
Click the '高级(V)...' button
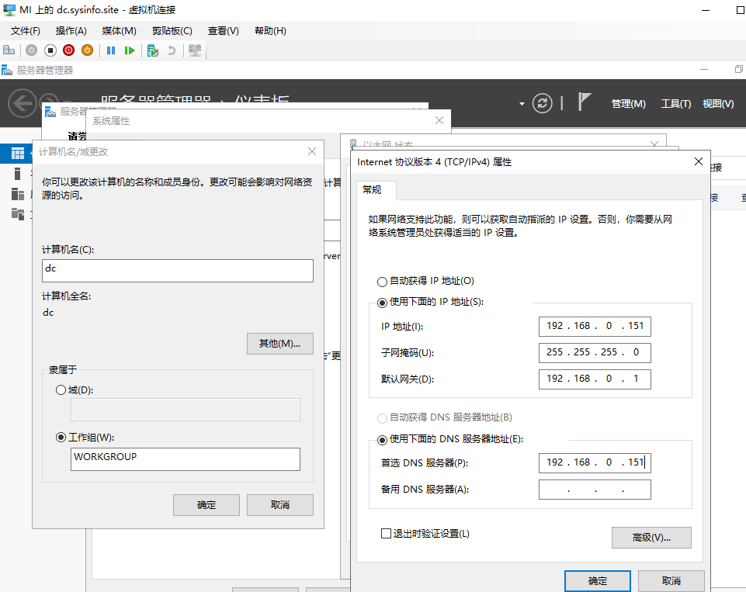pyautogui.click(x=651, y=538)
